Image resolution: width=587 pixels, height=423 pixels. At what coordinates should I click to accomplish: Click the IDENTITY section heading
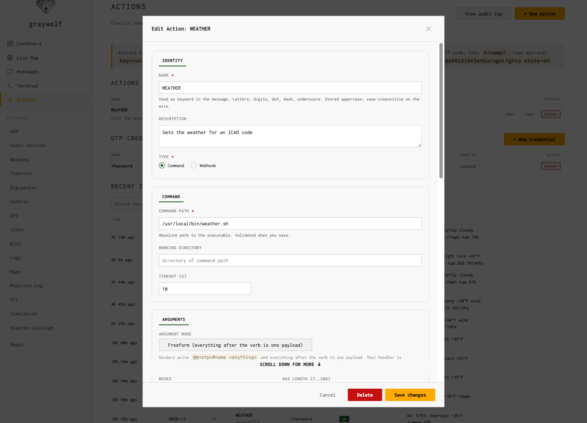[x=172, y=61]
